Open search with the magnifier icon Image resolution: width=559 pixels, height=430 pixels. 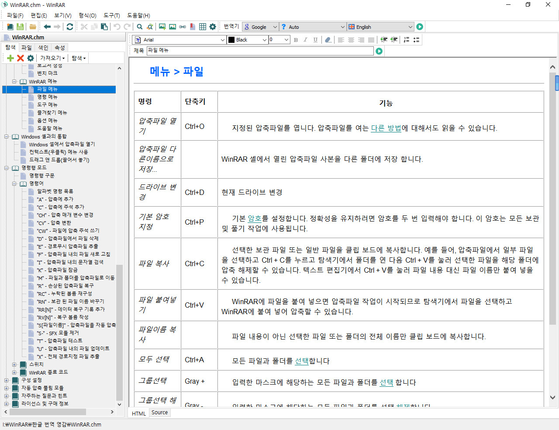tap(140, 27)
